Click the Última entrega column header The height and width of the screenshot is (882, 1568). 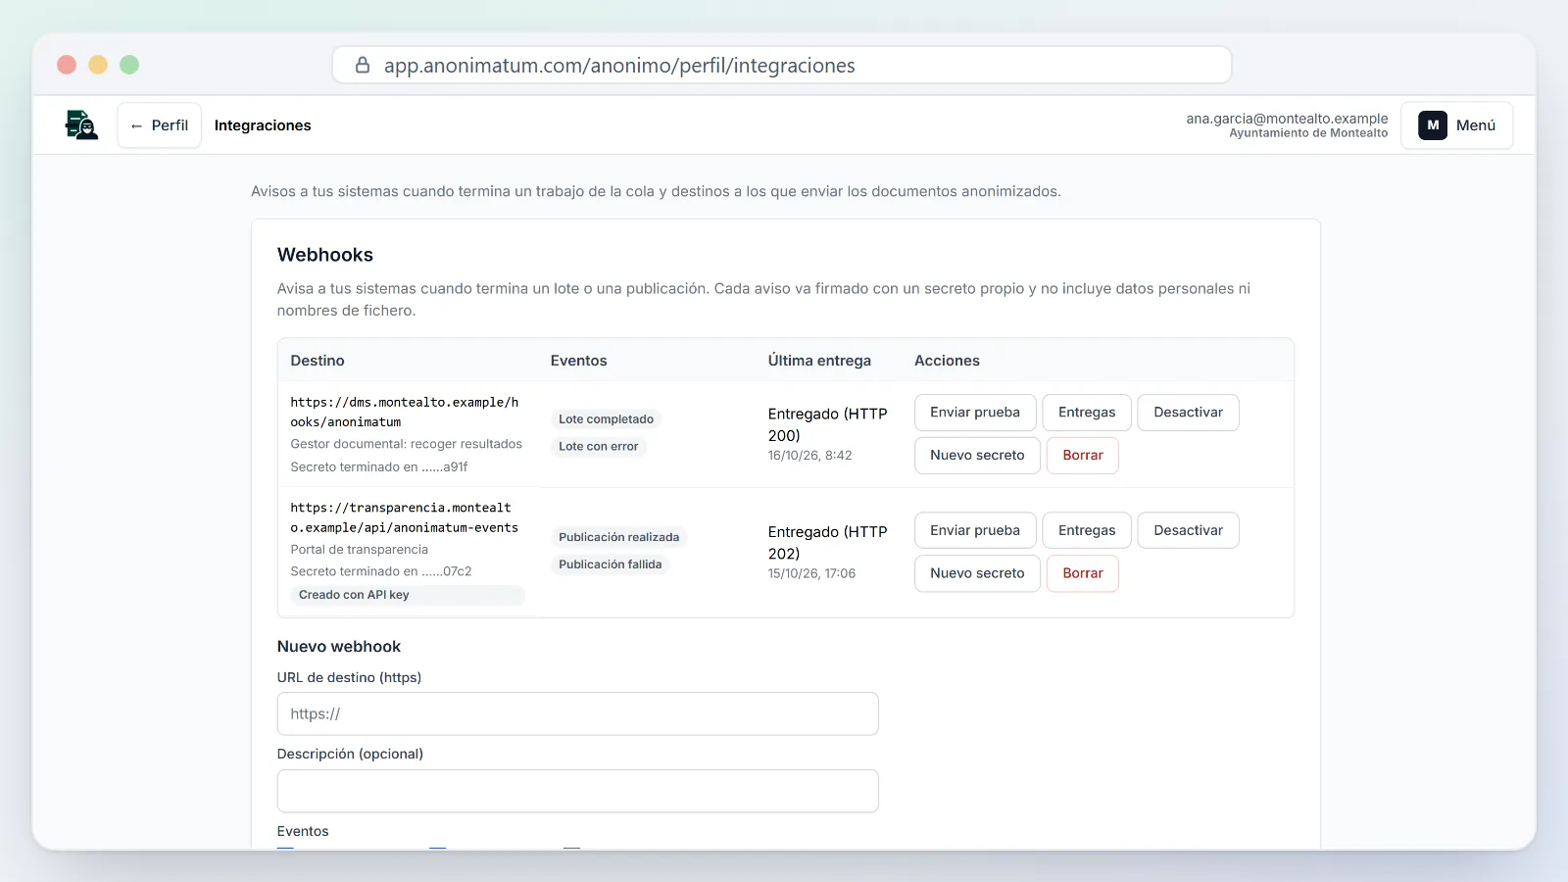tap(819, 361)
